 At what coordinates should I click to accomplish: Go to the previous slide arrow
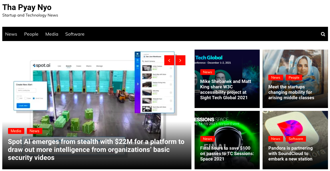[169, 60]
